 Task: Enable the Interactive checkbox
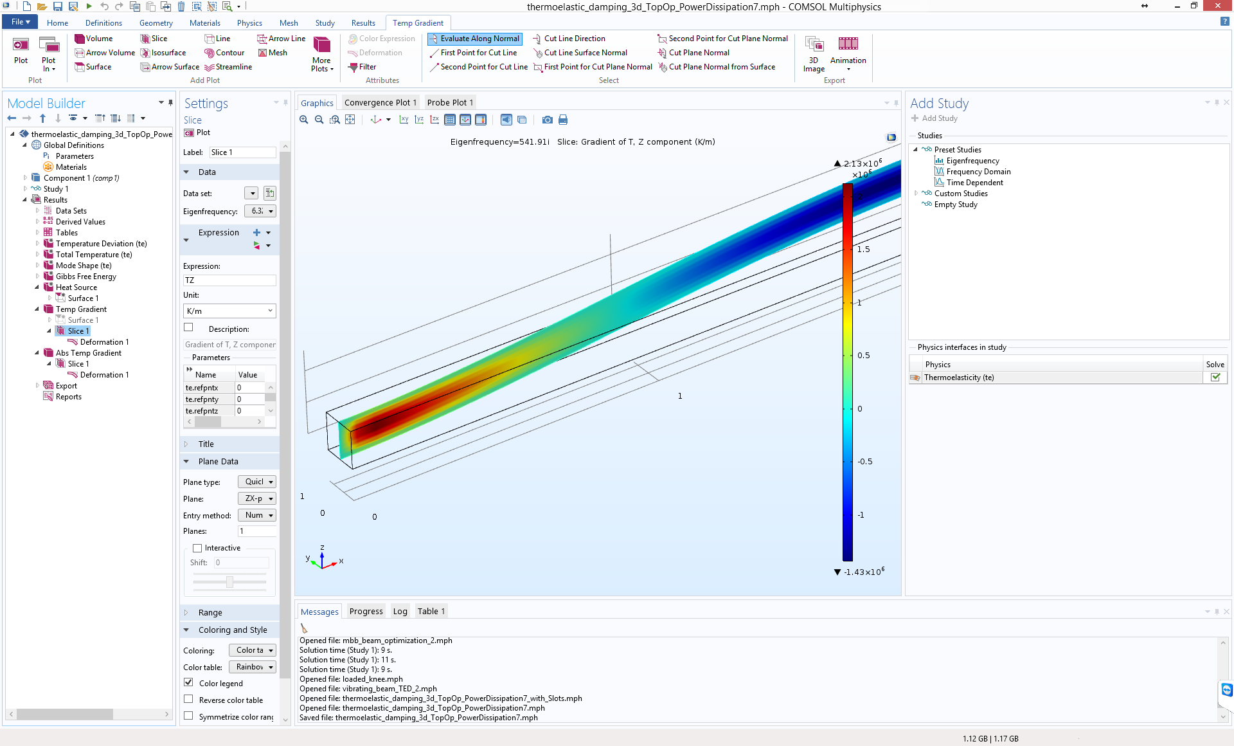(x=198, y=548)
